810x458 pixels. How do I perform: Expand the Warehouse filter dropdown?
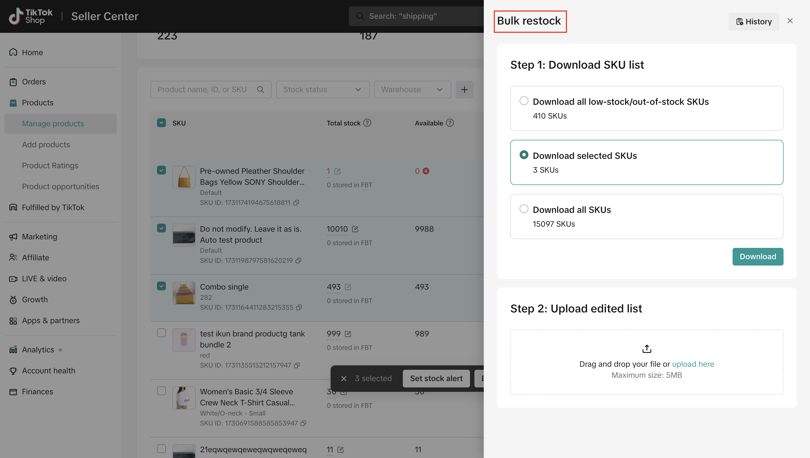412,90
